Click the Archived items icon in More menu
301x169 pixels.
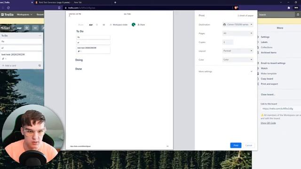(x=258, y=53)
